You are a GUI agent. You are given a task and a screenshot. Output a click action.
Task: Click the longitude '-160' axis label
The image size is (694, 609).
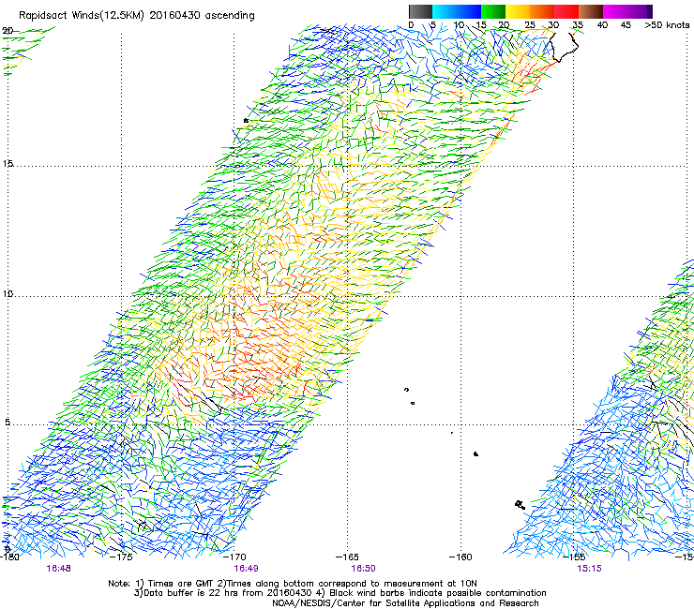460,557
